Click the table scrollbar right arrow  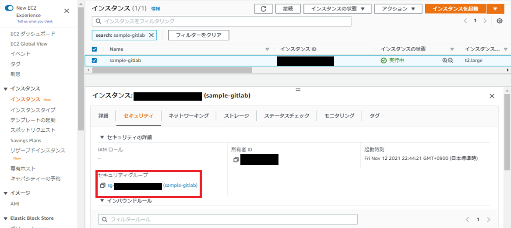tap(508, 70)
